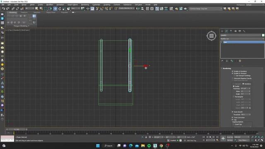
Task: Click the ViewCube home in viewport
Action: (211, 36)
